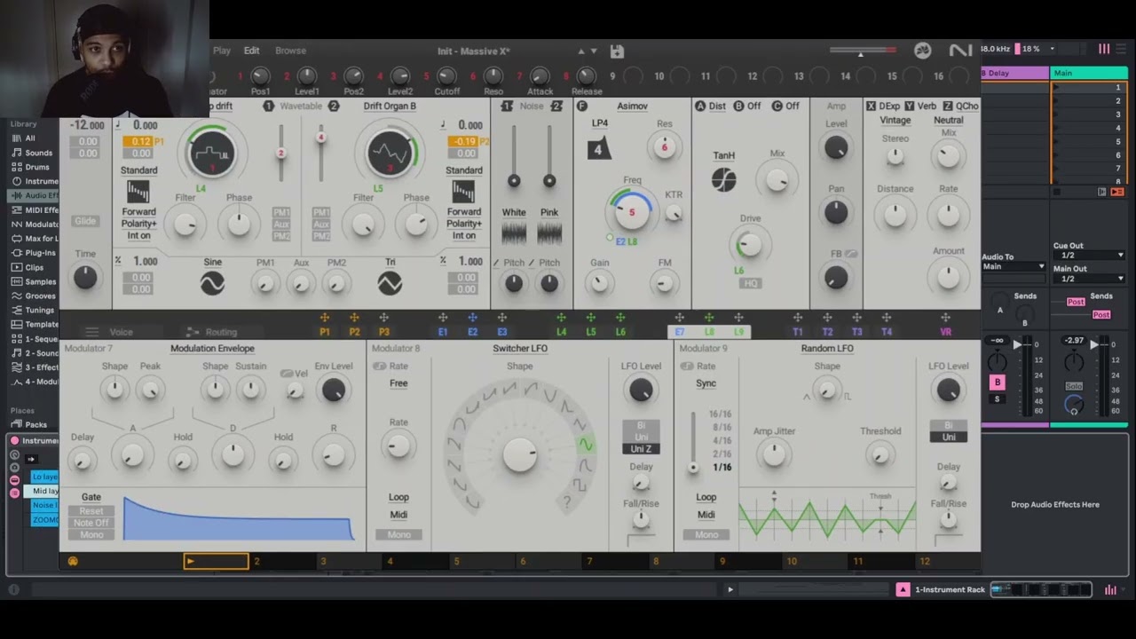Select the Tri waveform icon
The image size is (1136, 639).
[390, 284]
